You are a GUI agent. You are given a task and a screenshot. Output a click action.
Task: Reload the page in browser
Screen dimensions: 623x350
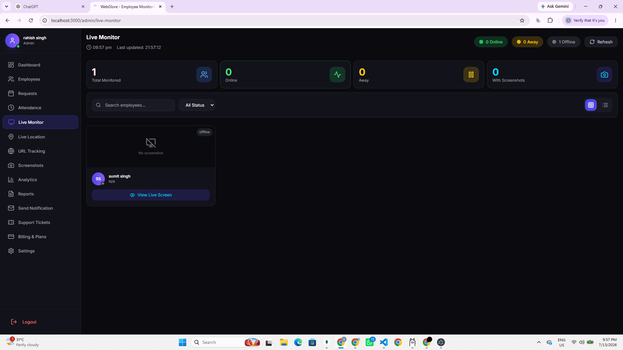pos(31,20)
